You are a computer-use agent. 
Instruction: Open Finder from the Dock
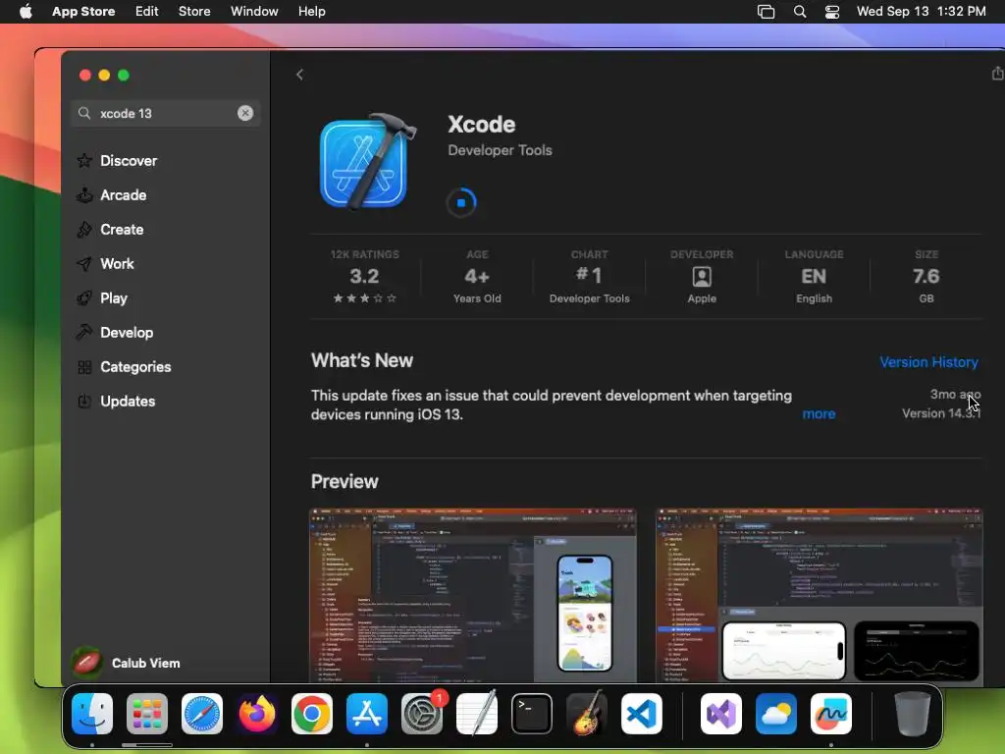(92, 714)
